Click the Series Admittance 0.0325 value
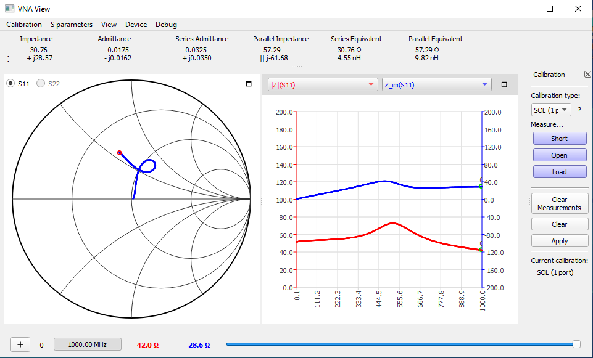Viewport: 593px width, 358px height. 196,50
